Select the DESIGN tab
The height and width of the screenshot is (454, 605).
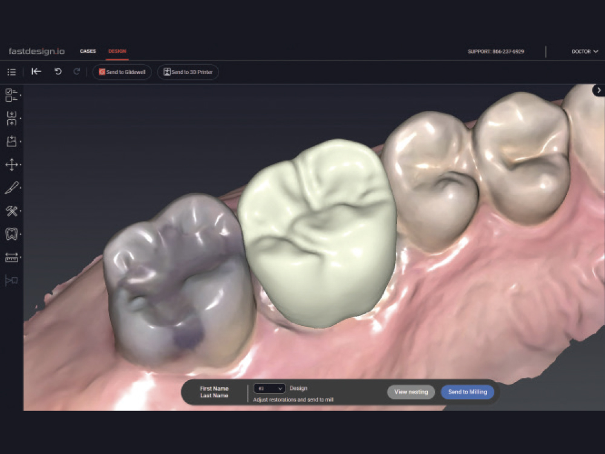click(117, 51)
